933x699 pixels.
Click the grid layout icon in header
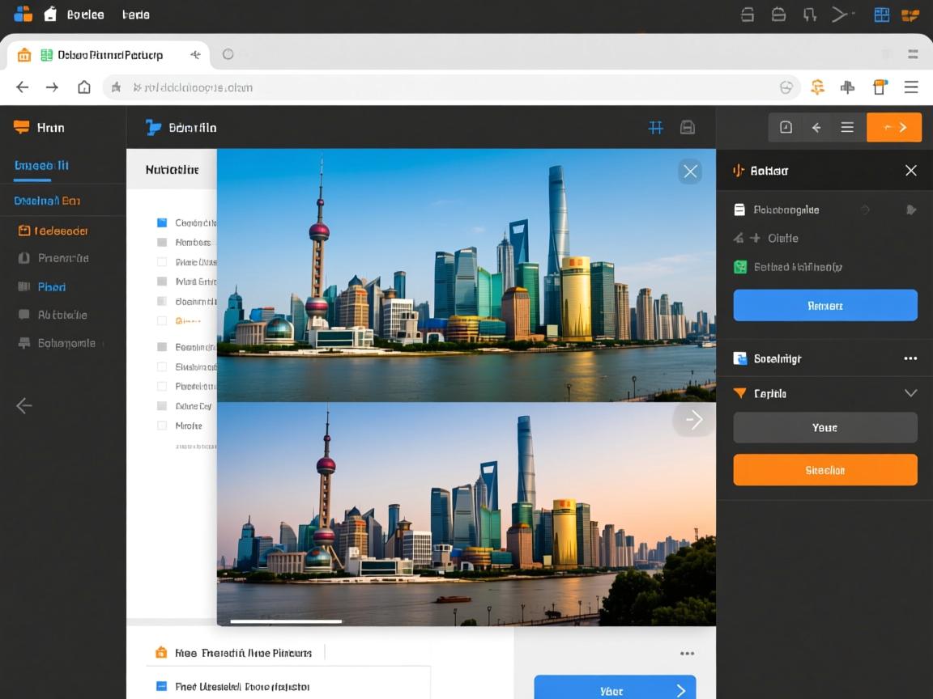[x=656, y=127]
